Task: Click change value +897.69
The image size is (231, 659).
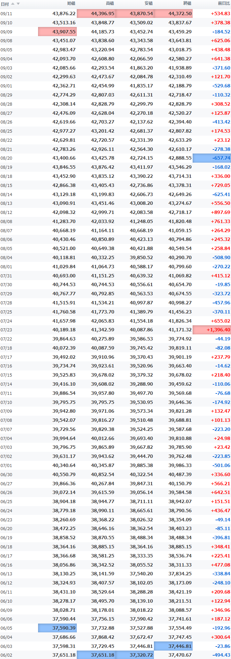Action: (x=221, y=212)
